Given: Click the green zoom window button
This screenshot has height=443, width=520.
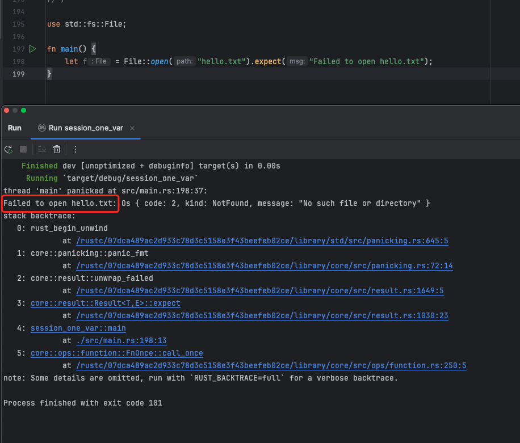Looking at the screenshot, I should click(23, 111).
